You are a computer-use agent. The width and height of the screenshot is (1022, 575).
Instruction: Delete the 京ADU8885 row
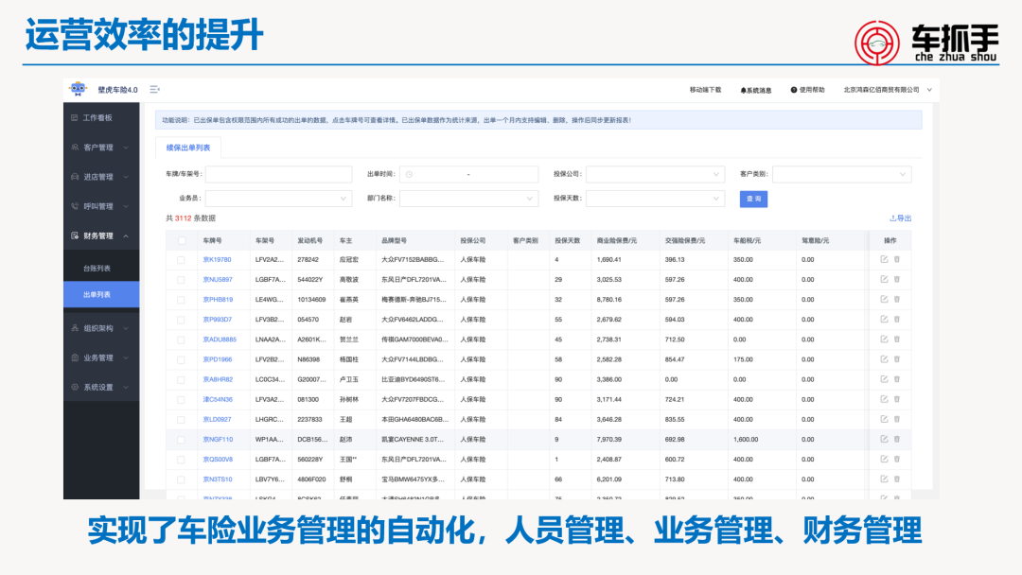click(x=897, y=340)
